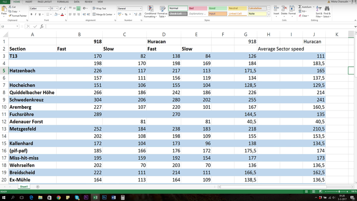Expand the cell styles gallery
The width and height of the screenshot is (357, 201).
(x=269, y=15)
